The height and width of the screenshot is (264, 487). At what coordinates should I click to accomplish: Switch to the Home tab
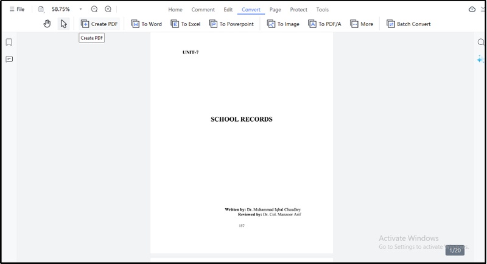click(x=175, y=10)
